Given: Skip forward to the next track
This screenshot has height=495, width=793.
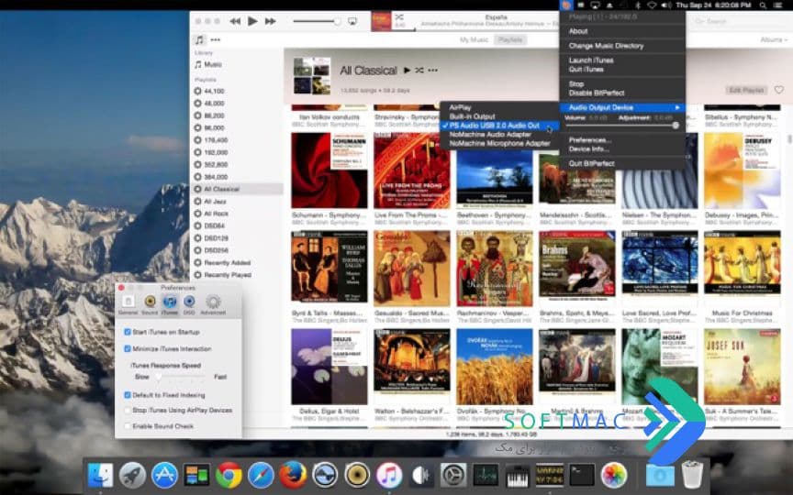Looking at the screenshot, I should 271,21.
